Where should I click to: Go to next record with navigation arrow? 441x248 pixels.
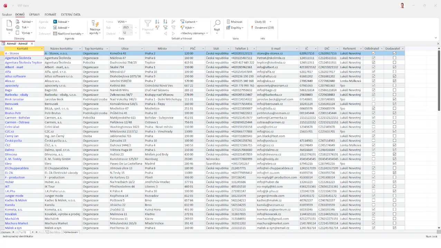(32, 232)
